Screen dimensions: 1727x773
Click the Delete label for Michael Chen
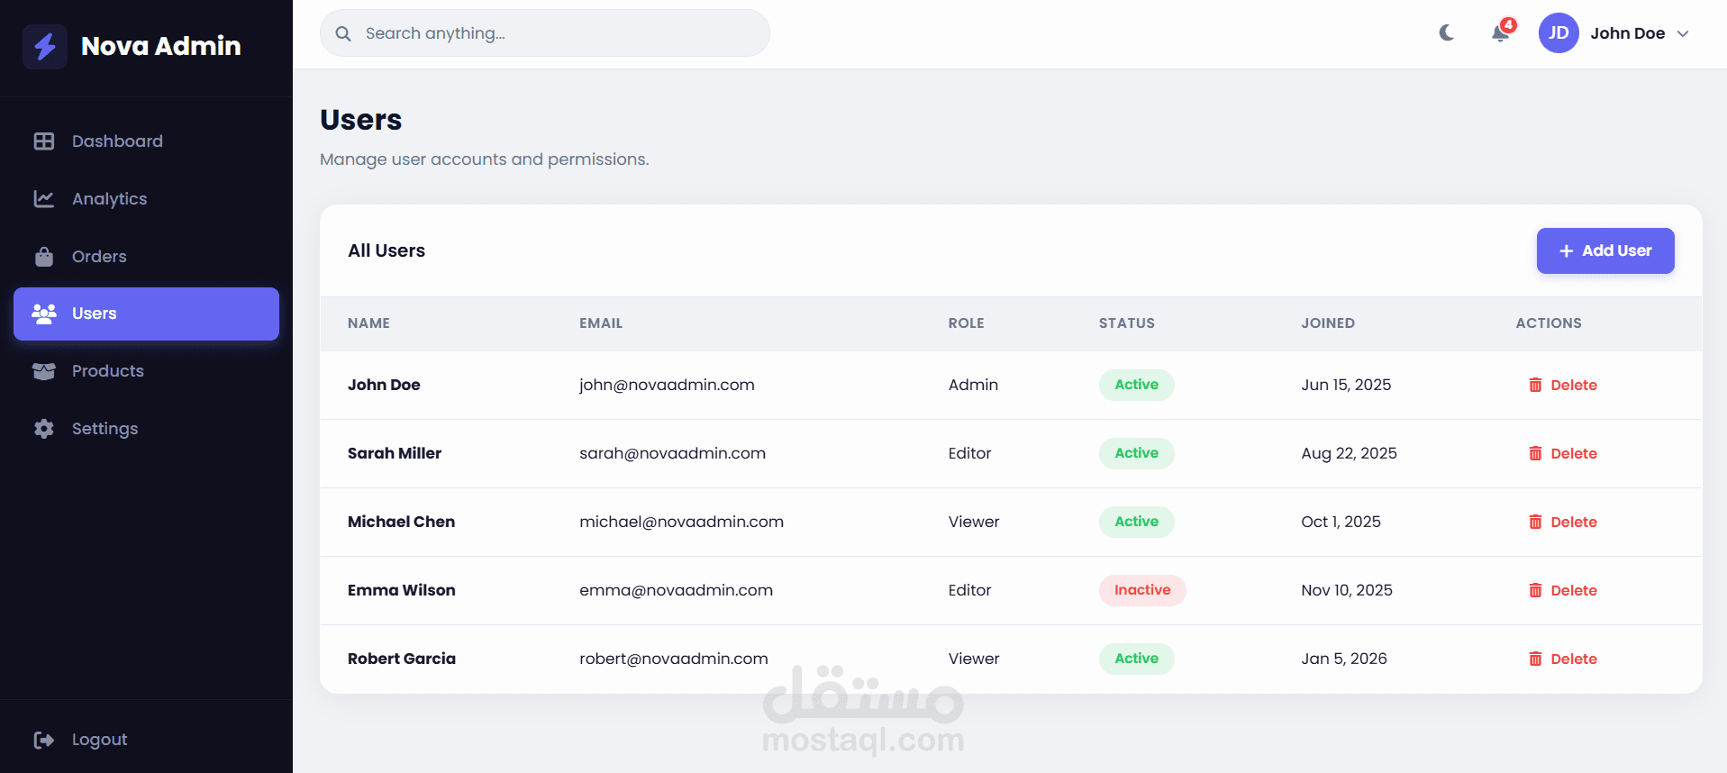coord(1574,522)
